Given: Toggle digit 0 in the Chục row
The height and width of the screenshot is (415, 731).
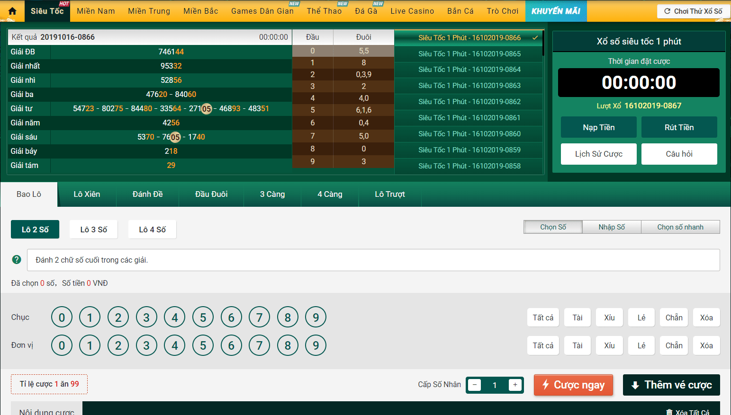Looking at the screenshot, I should click(x=62, y=318).
